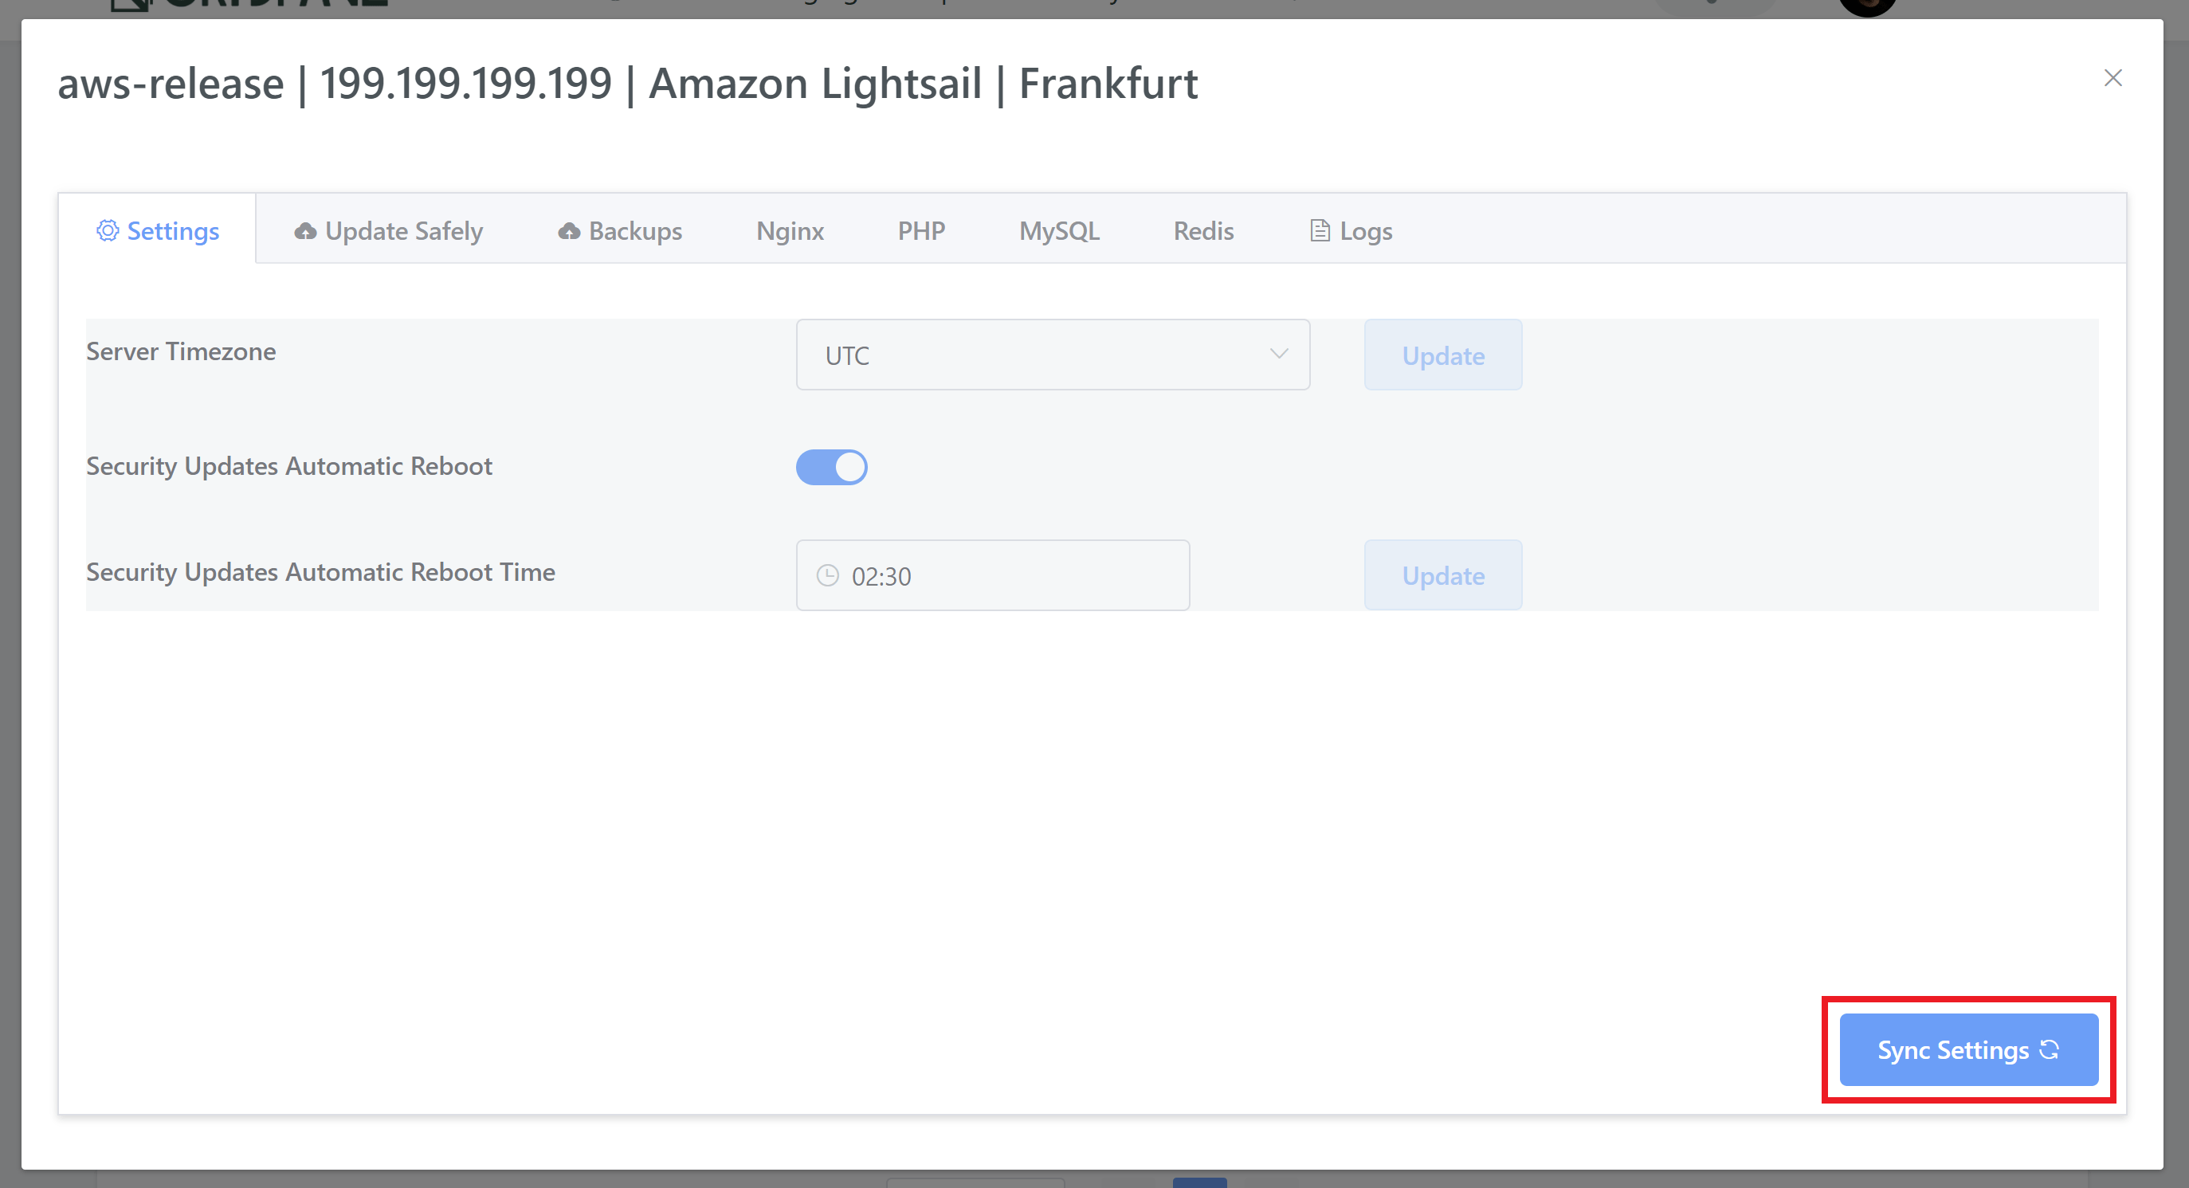Click the sync arrows icon inside Sync Settings
The height and width of the screenshot is (1188, 2189).
coord(2048,1049)
